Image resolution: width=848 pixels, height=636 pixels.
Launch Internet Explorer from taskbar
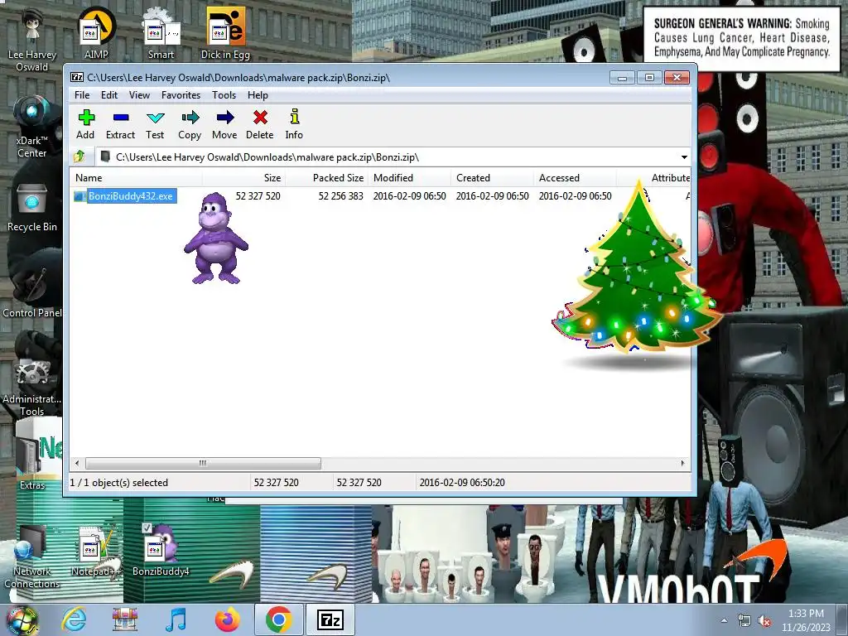coord(74,619)
